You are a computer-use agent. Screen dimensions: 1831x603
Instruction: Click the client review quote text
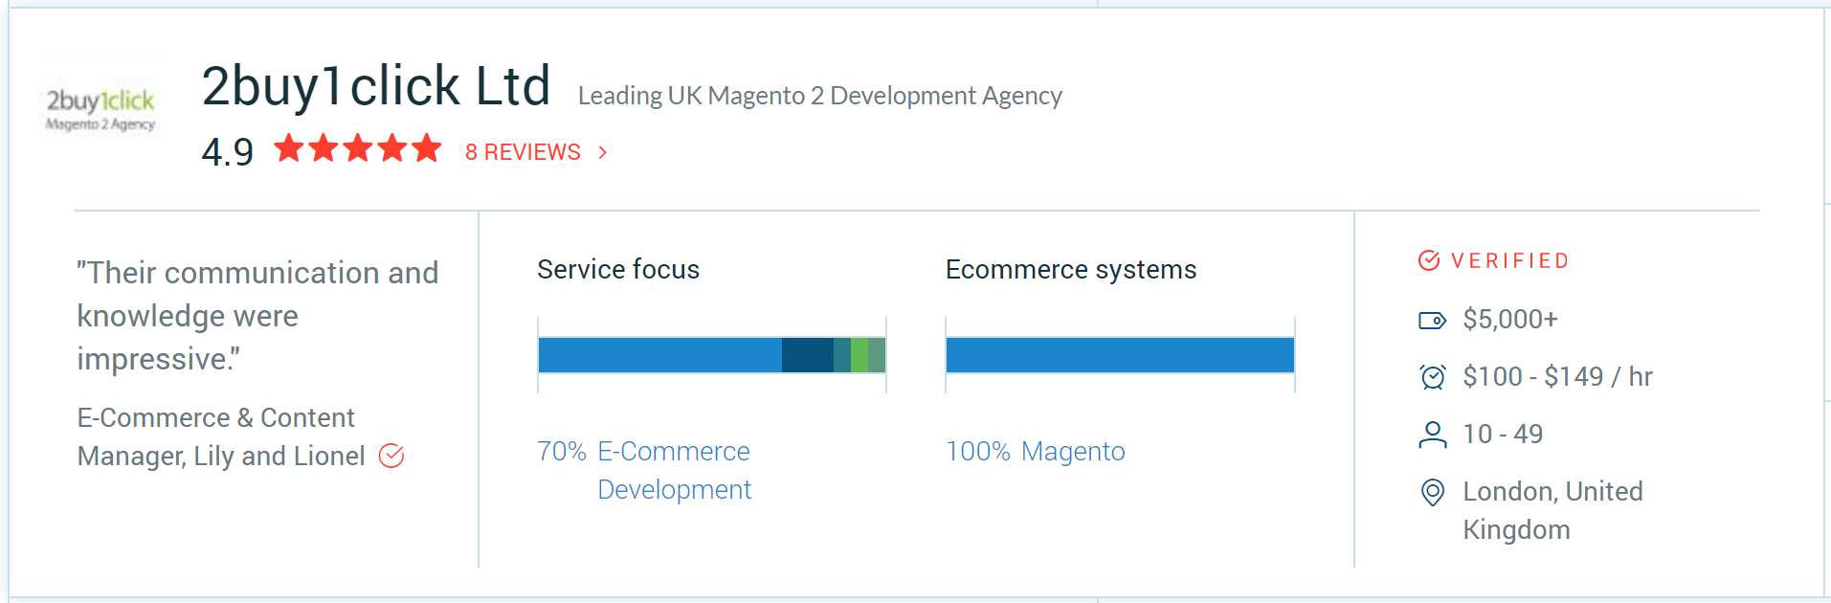257,316
